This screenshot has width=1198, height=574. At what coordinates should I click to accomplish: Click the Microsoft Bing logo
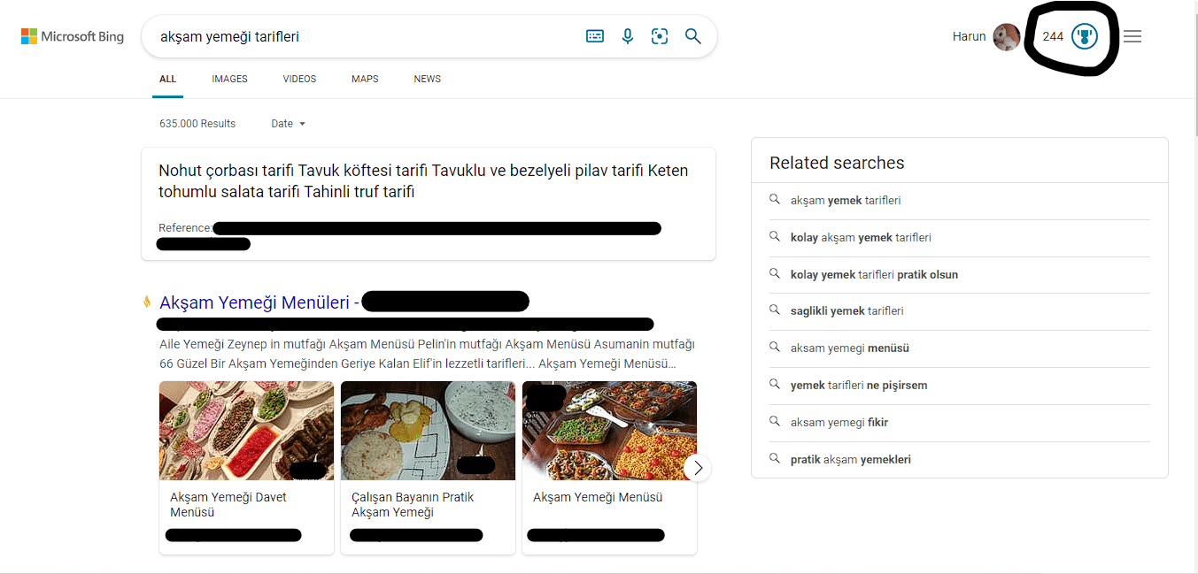(x=73, y=37)
